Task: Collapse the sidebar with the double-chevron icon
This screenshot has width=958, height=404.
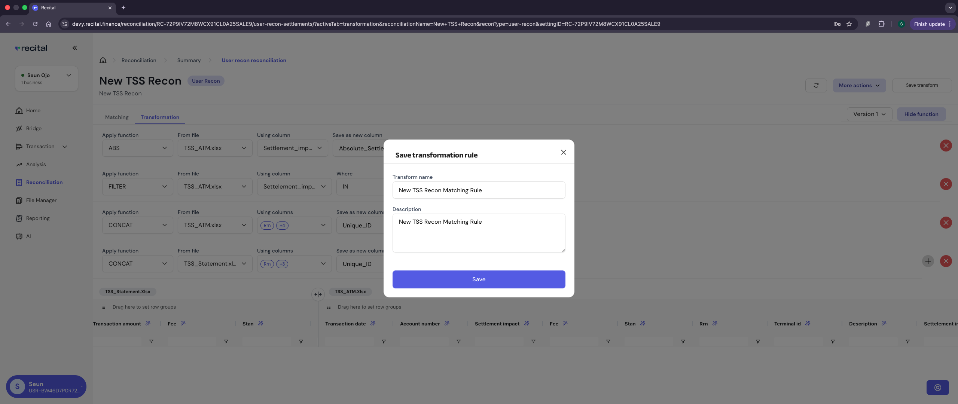Action: tap(74, 48)
